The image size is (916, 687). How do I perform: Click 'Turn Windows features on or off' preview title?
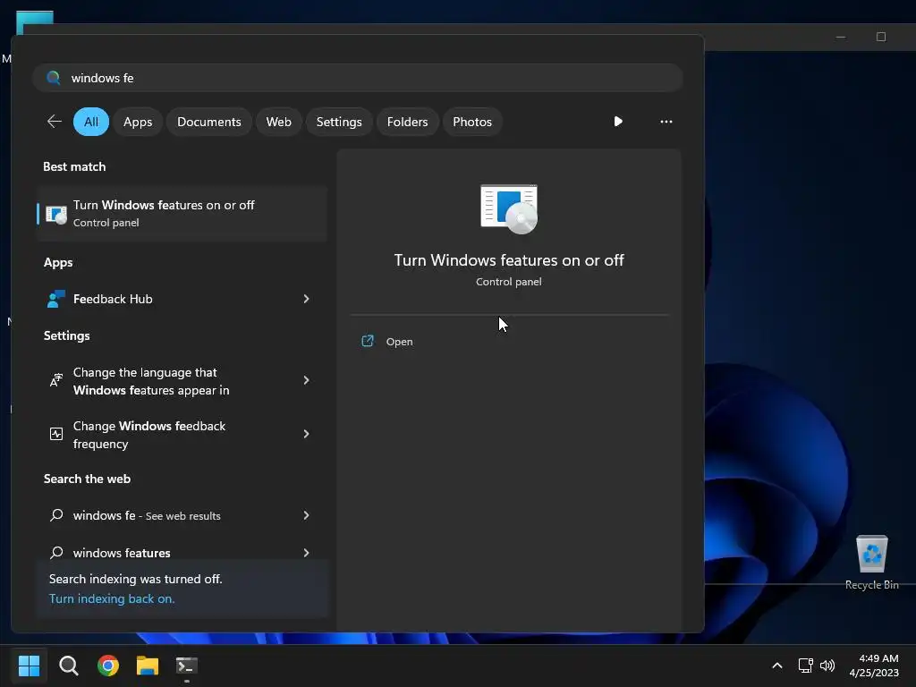point(509,260)
